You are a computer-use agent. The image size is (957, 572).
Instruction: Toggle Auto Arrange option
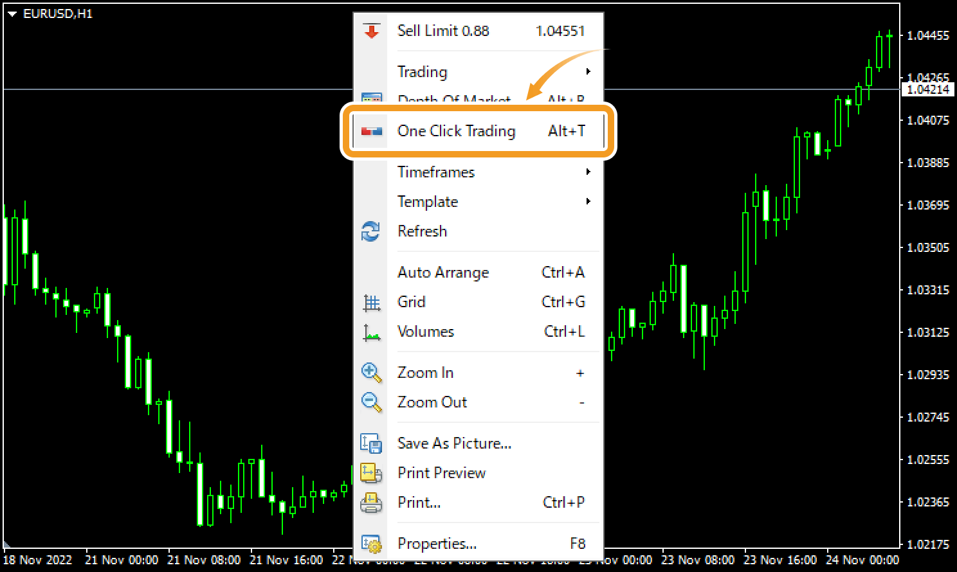(444, 272)
